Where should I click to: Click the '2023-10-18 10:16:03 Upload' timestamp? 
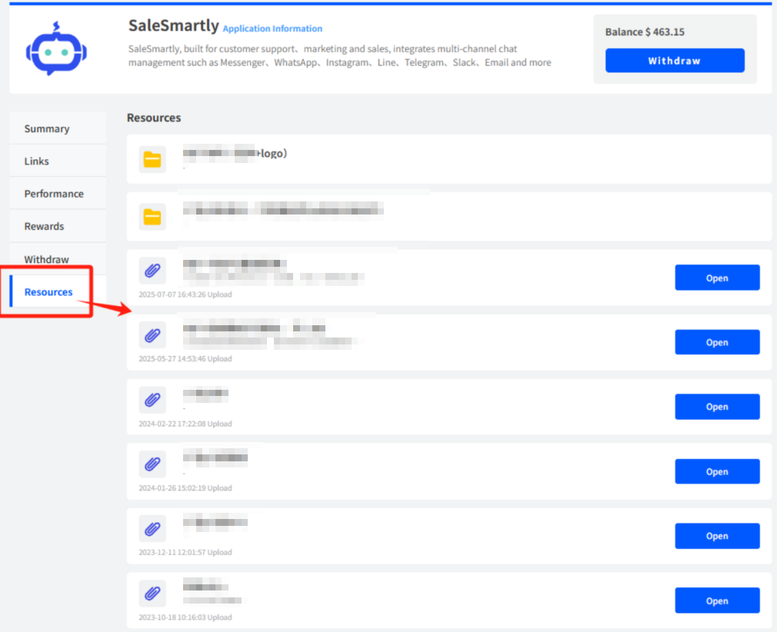(x=185, y=617)
